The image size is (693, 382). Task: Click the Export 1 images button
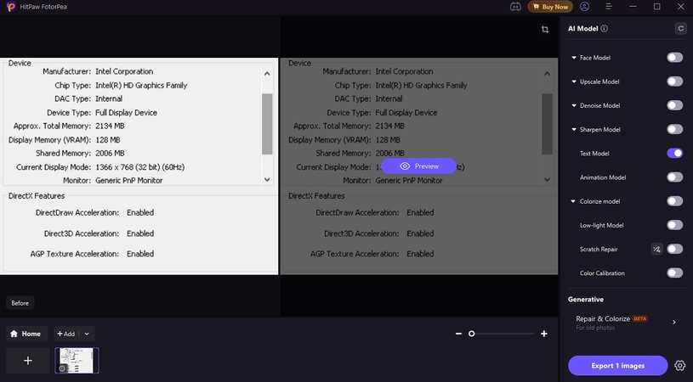pos(617,366)
